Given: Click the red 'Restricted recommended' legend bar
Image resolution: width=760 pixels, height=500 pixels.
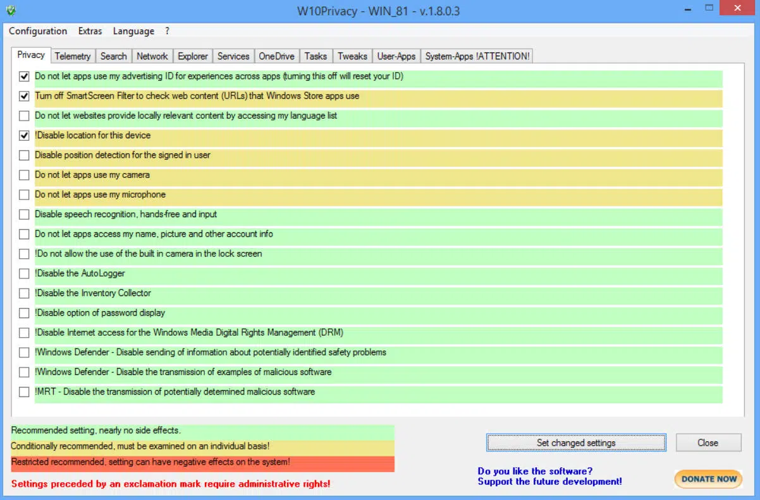Looking at the screenshot, I should 202,463.
